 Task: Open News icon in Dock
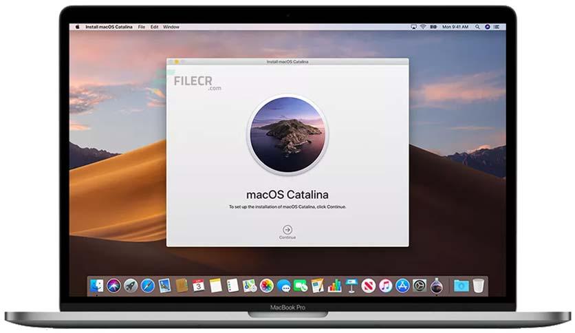point(369,286)
